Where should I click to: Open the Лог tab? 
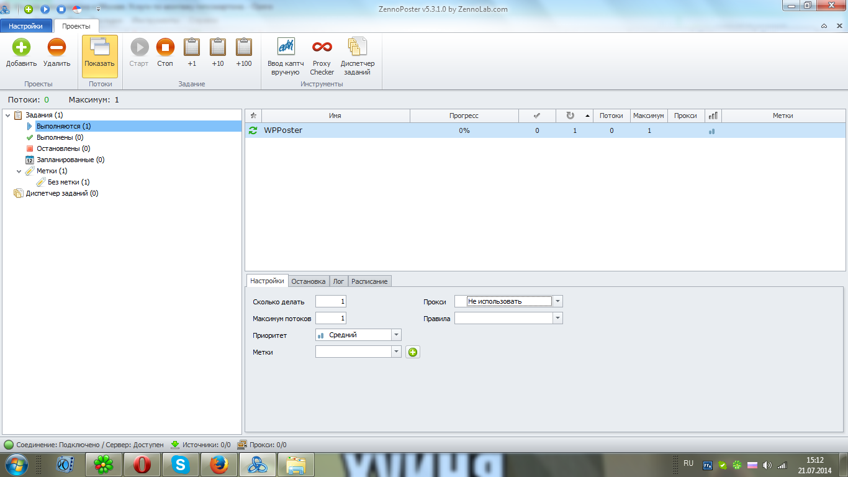338,281
